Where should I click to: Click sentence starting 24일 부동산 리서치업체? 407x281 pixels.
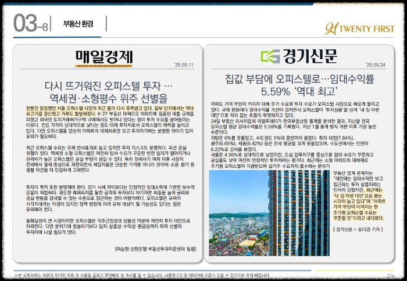[293, 127]
